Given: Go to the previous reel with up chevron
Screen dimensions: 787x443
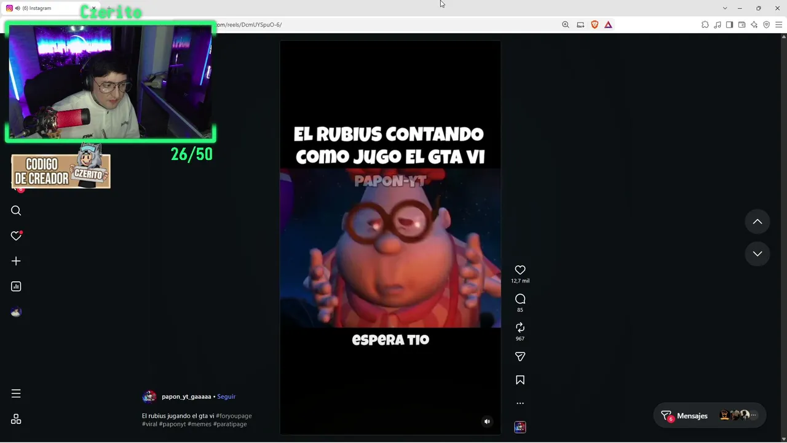Looking at the screenshot, I should point(757,221).
